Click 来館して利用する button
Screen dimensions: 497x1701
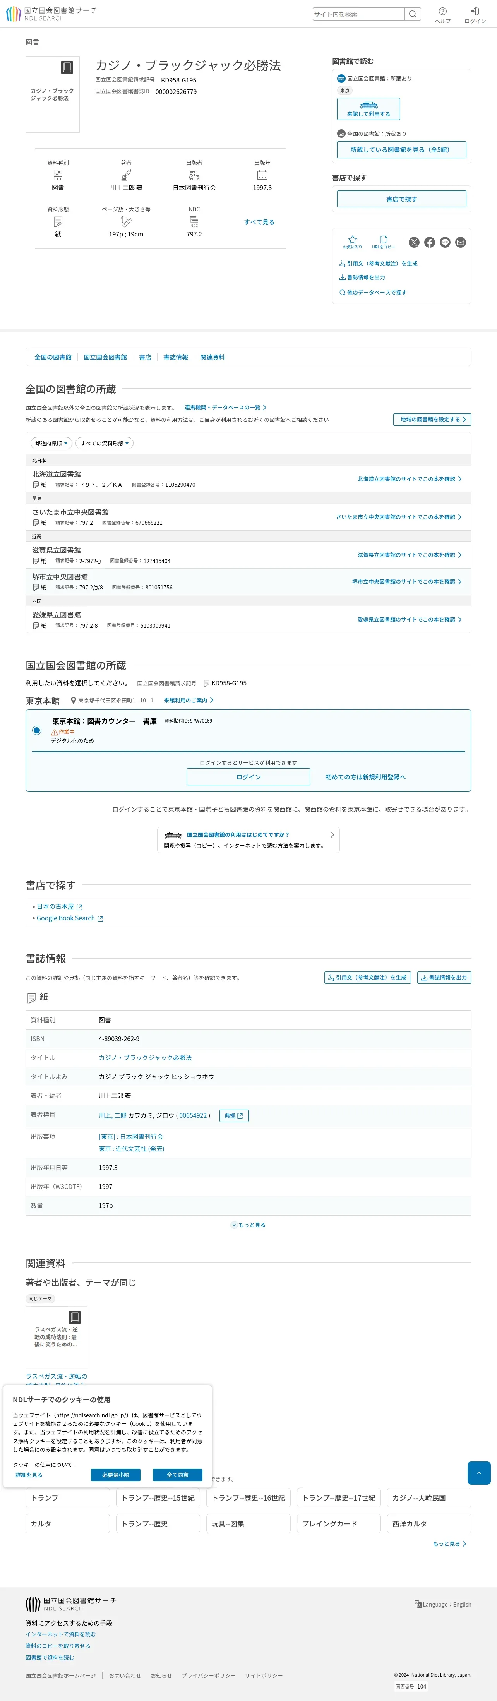click(x=368, y=109)
